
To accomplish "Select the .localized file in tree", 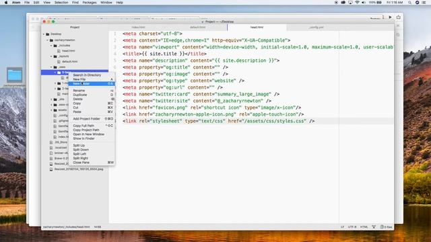I will click(x=61, y=148).
